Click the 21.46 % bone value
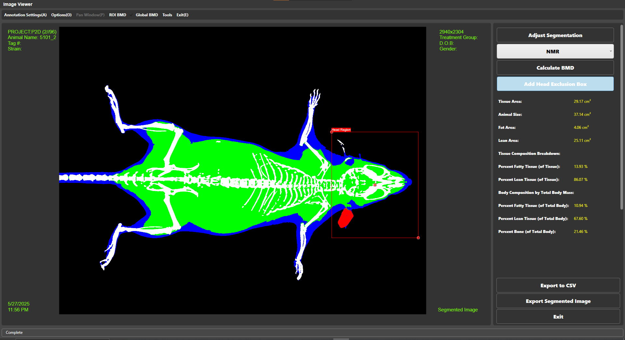This screenshot has width=625, height=340. (x=580, y=232)
